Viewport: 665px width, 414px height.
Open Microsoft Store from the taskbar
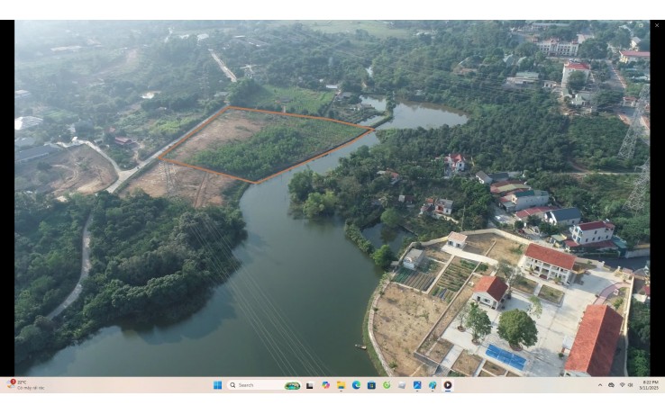371,385
